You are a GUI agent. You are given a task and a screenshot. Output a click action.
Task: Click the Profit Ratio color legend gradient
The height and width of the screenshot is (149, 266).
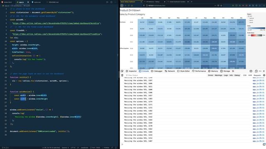point(256,35)
